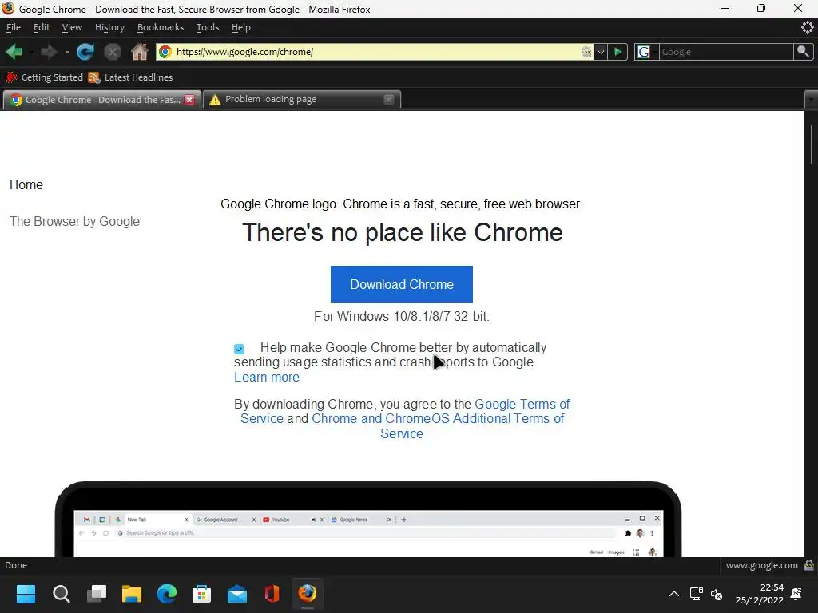
Task: Click the muted volume tray icon
Action: [x=717, y=594]
